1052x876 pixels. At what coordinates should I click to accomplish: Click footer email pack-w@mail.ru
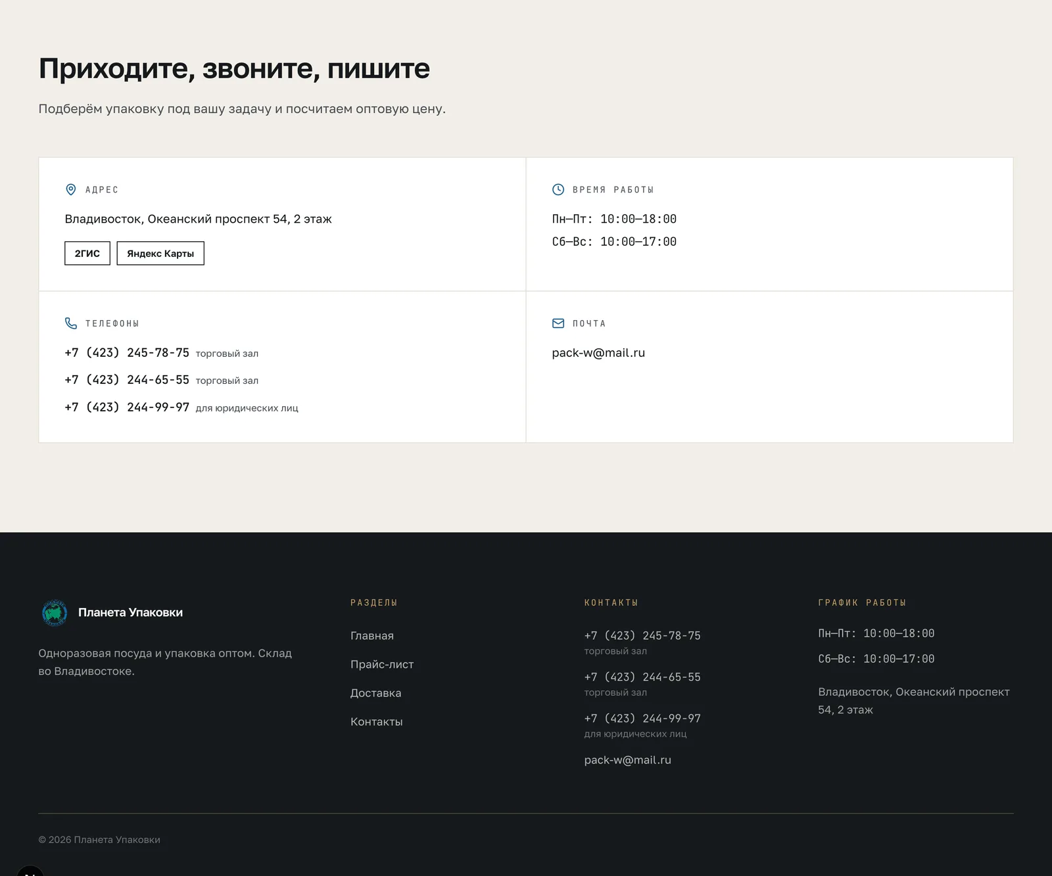(628, 760)
